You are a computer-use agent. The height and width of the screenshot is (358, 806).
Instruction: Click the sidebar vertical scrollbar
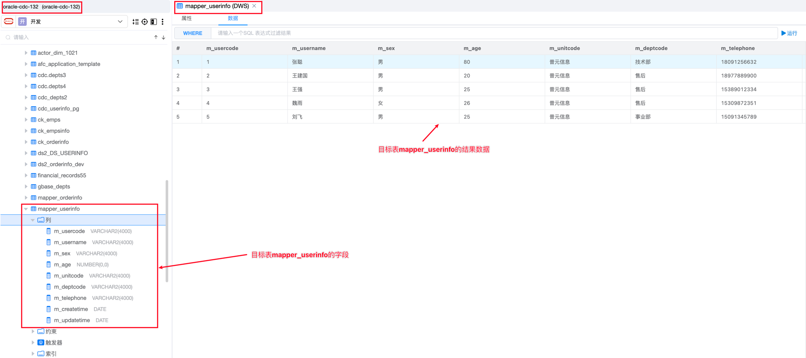click(167, 232)
